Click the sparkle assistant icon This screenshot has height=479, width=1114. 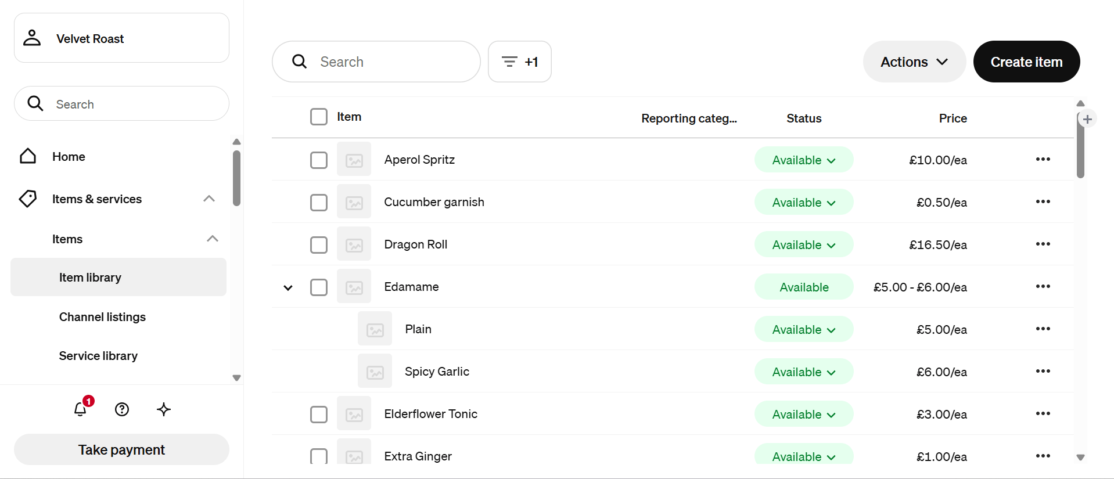[164, 409]
